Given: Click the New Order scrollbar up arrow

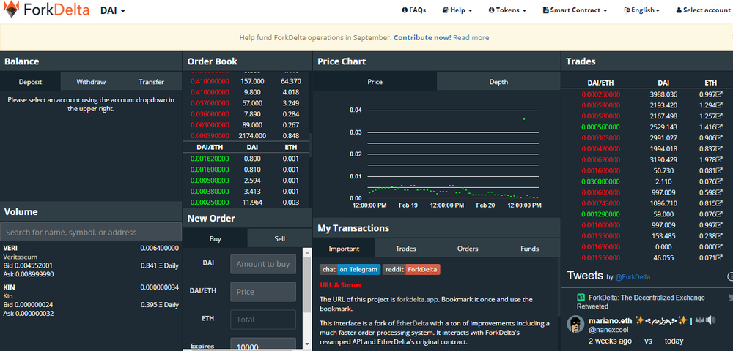Looking at the screenshot, I should [x=307, y=253].
